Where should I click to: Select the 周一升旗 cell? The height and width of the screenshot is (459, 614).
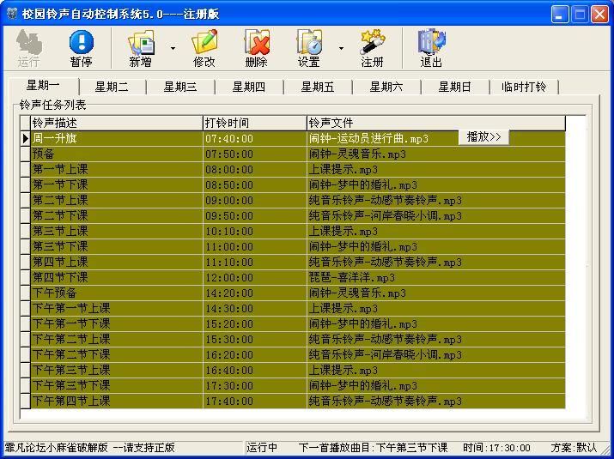(117, 138)
